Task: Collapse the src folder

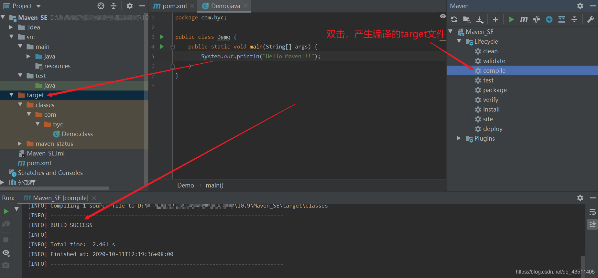Action: tap(11, 37)
